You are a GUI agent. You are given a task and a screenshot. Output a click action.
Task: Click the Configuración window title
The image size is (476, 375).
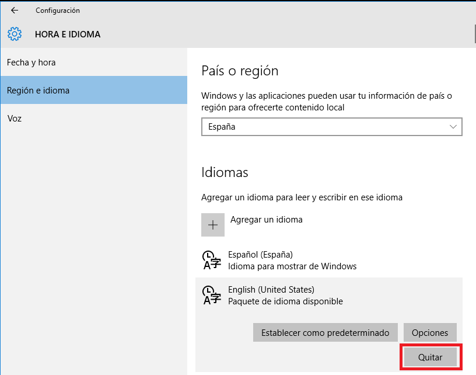tap(58, 11)
